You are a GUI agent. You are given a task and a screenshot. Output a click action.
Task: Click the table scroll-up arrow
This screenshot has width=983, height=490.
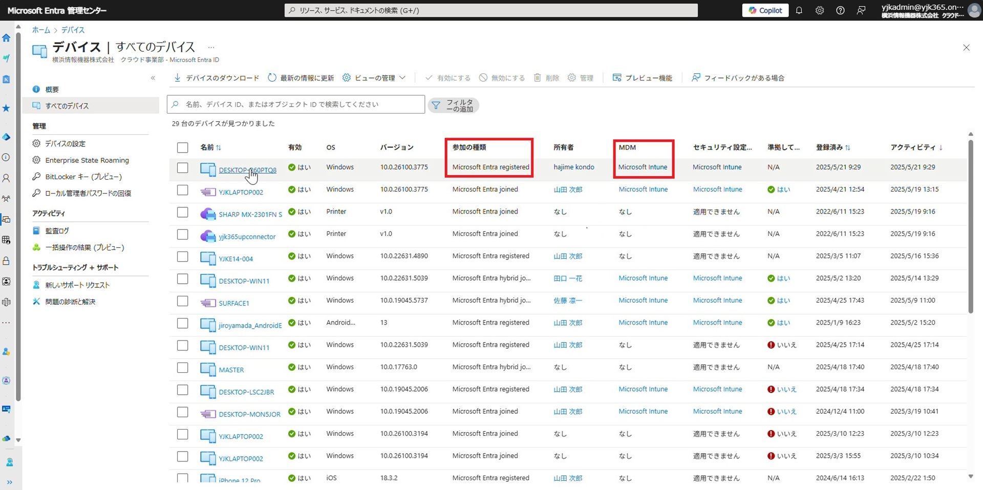(x=971, y=134)
